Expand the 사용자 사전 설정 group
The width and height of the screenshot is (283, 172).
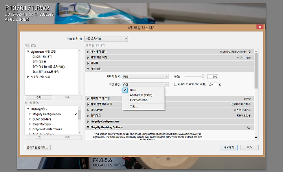28,77
